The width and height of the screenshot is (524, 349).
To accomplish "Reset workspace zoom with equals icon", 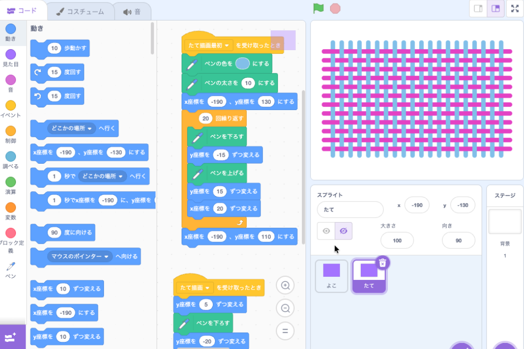I will coord(286,331).
